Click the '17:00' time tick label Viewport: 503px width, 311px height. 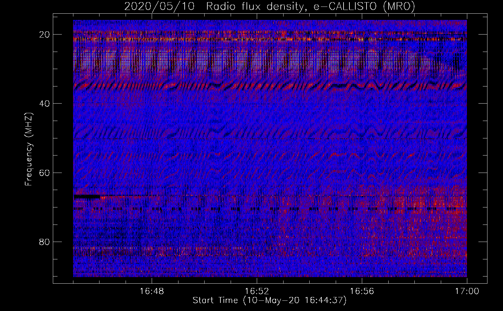point(467,291)
